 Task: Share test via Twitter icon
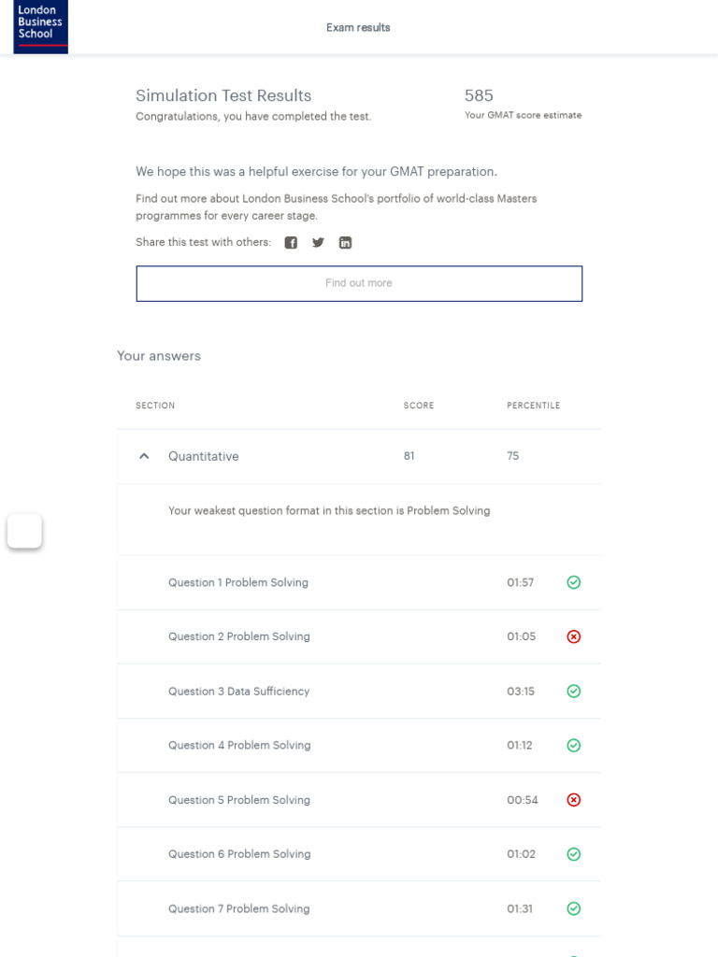tap(318, 243)
